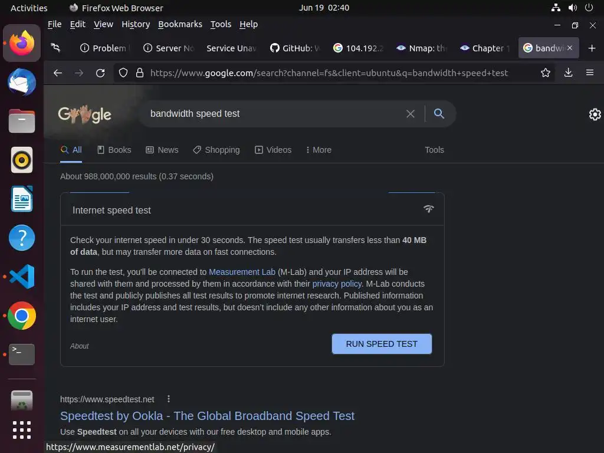Screen dimensions: 604x453
Task: Open the Trash icon in dock
Action: [x=22, y=401]
